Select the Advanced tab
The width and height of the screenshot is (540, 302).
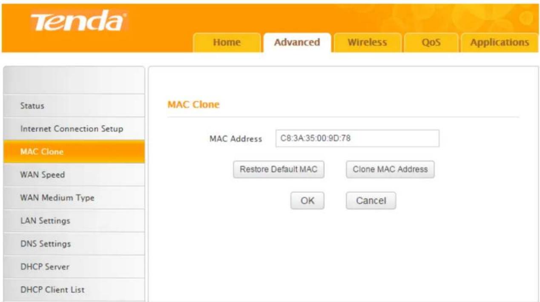(x=297, y=43)
